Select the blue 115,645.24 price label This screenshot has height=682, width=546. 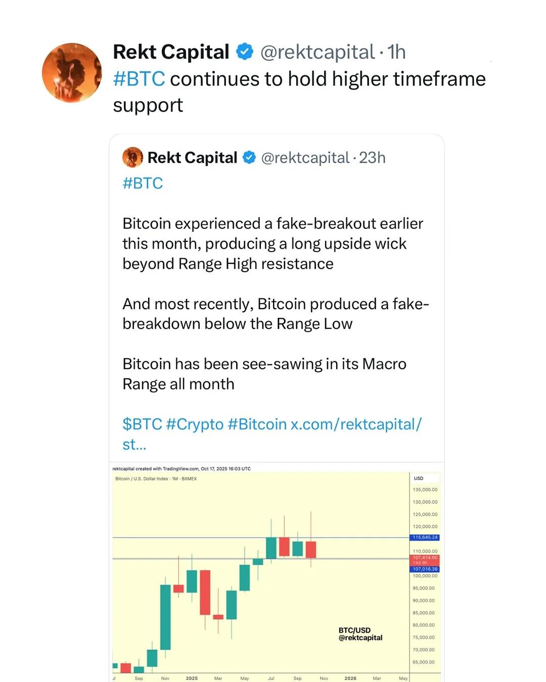425,538
